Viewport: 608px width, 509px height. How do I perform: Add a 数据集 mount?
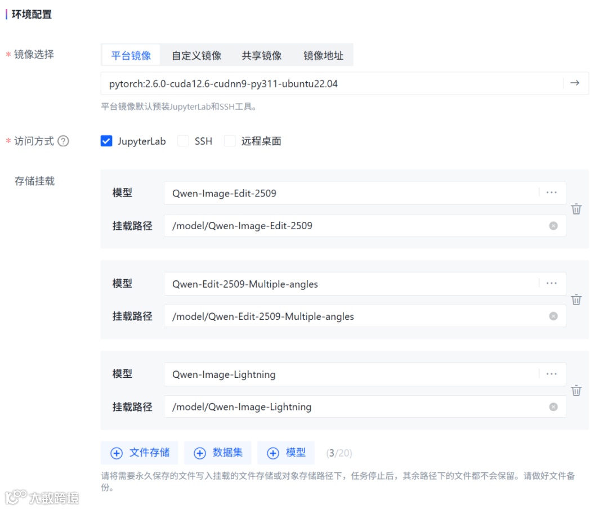(218, 453)
